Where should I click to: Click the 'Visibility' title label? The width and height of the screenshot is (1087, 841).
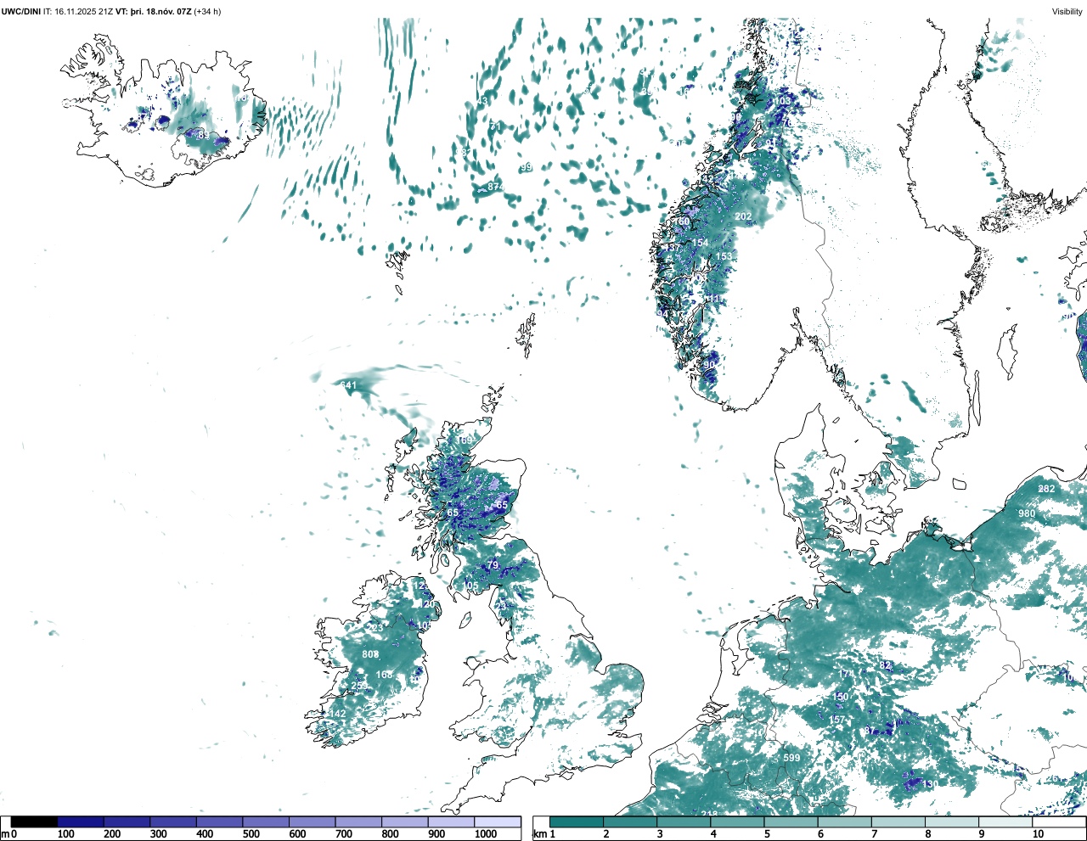(1067, 12)
